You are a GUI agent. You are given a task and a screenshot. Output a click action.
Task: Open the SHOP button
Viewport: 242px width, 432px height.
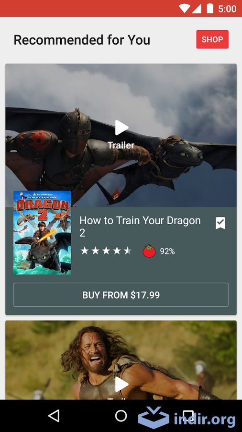coord(212,39)
